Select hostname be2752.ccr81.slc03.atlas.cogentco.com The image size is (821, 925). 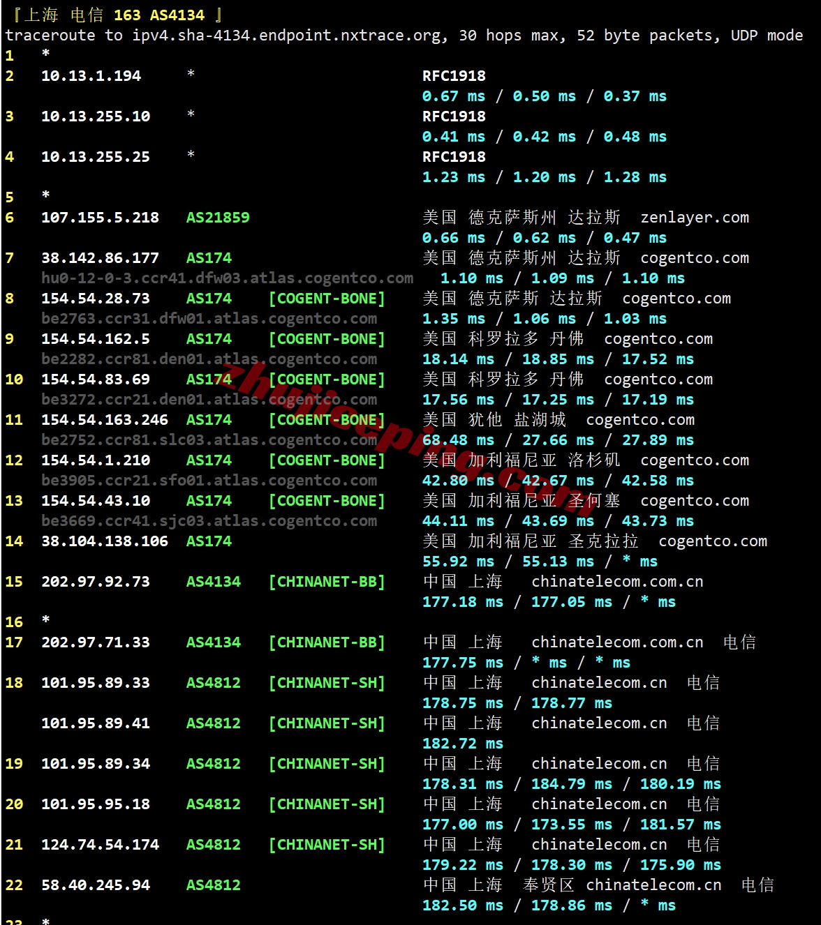click(209, 440)
